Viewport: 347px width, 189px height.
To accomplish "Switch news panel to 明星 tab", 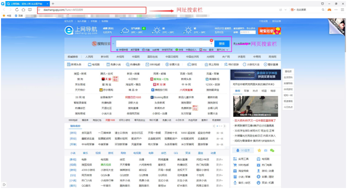I will tap(264, 91).
